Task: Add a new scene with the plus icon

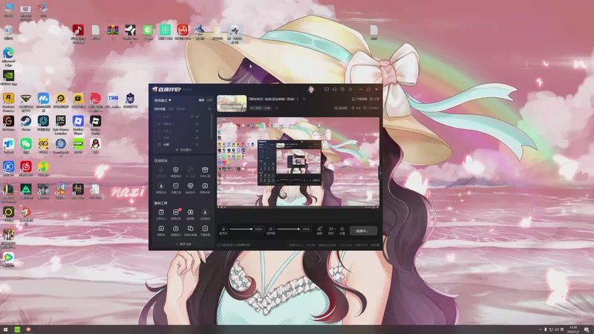Action: [x=209, y=109]
